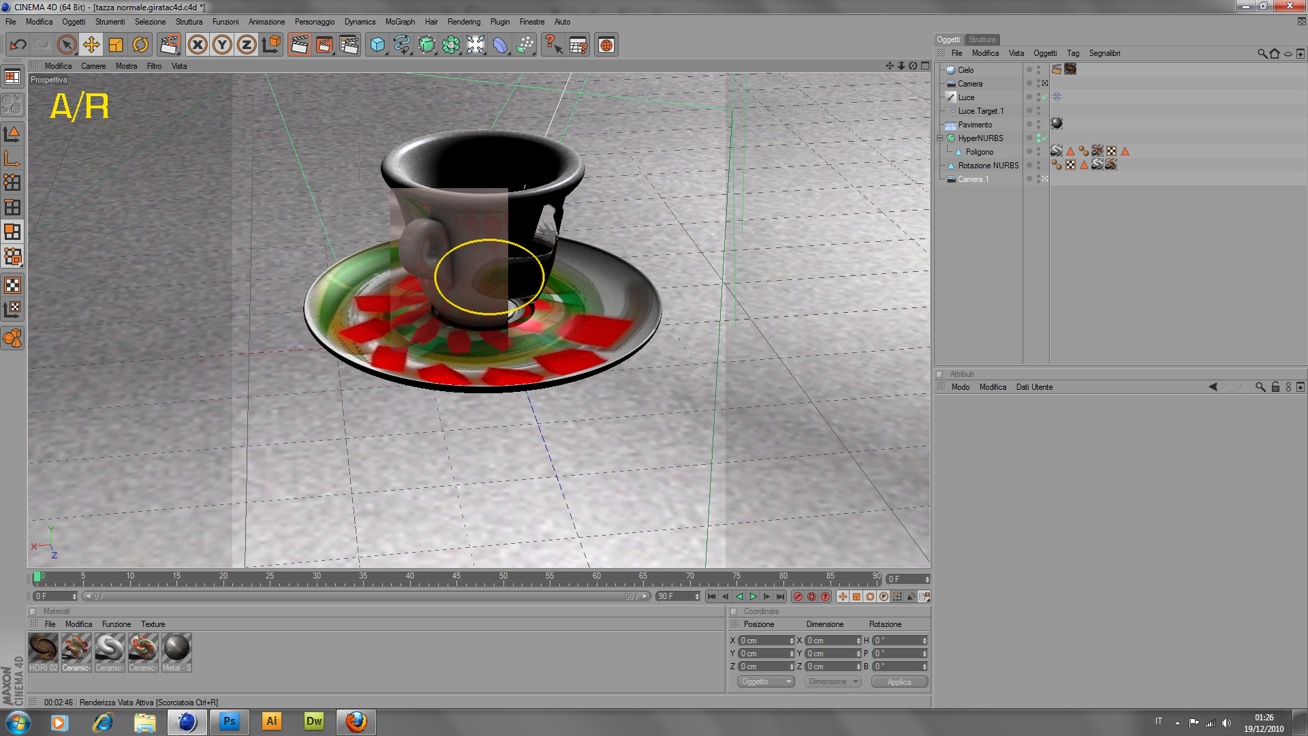Toggle the HyperNURBS enable checkmark

(1044, 138)
